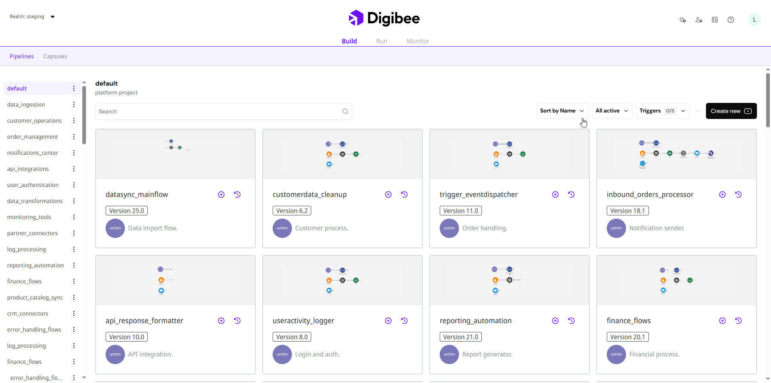This screenshot has width=771, height=383.
Task: Open the user avatar L profile
Action: pyautogui.click(x=754, y=20)
